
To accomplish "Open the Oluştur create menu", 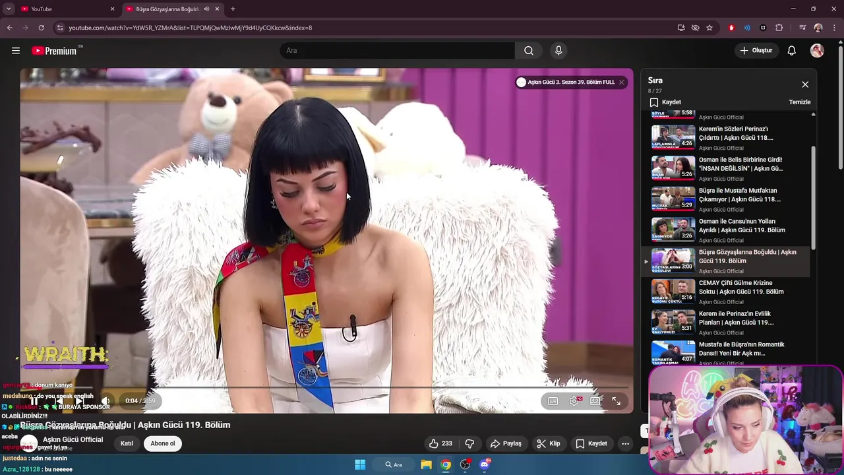I will (x=756, y=51).
